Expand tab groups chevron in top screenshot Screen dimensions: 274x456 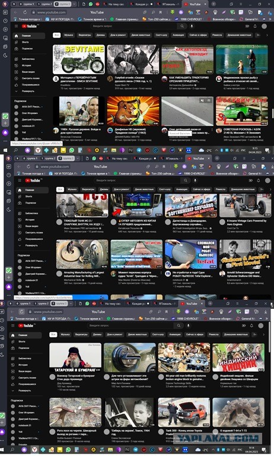click(x=74, y=4)
